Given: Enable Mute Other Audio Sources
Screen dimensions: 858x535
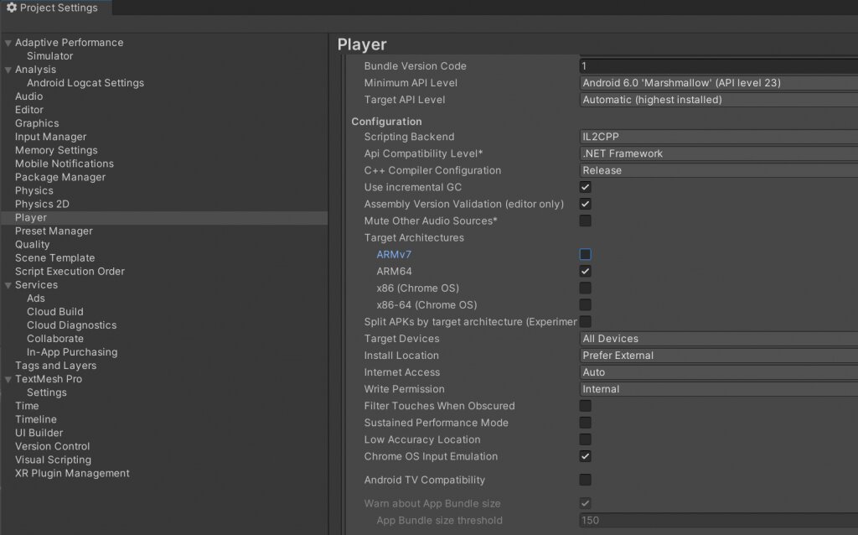Looking at the screenshot, I should click(585, 221).
